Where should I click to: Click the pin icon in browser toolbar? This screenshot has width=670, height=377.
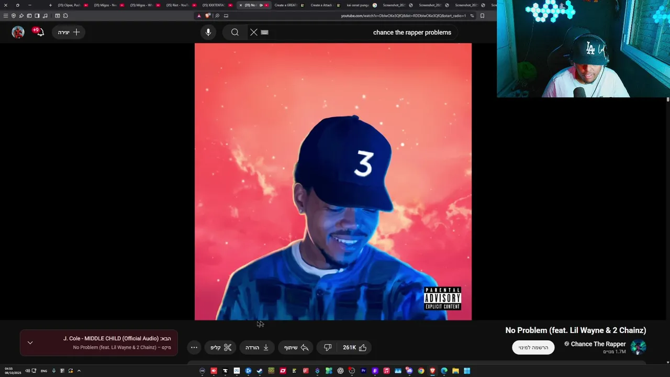pyautogui.click(x=21, y=16)
